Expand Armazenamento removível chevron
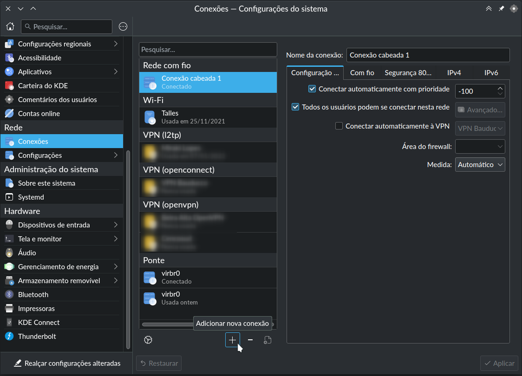Screen dimensions: 522x376 pyautogui.click(x=116, y=281)
